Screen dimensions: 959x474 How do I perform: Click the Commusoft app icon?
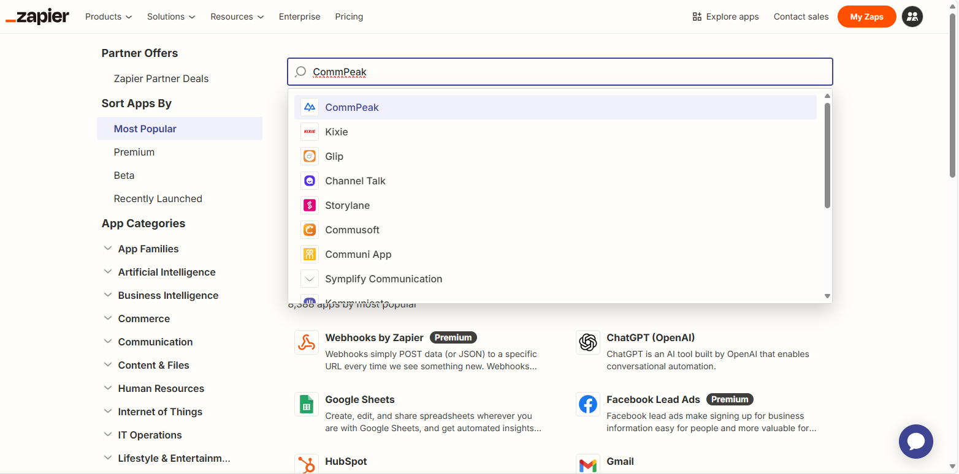310,230
